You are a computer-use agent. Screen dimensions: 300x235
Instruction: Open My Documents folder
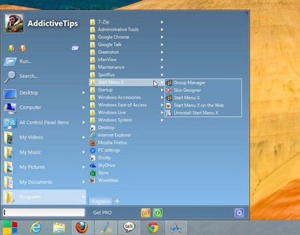click(44, 182)
